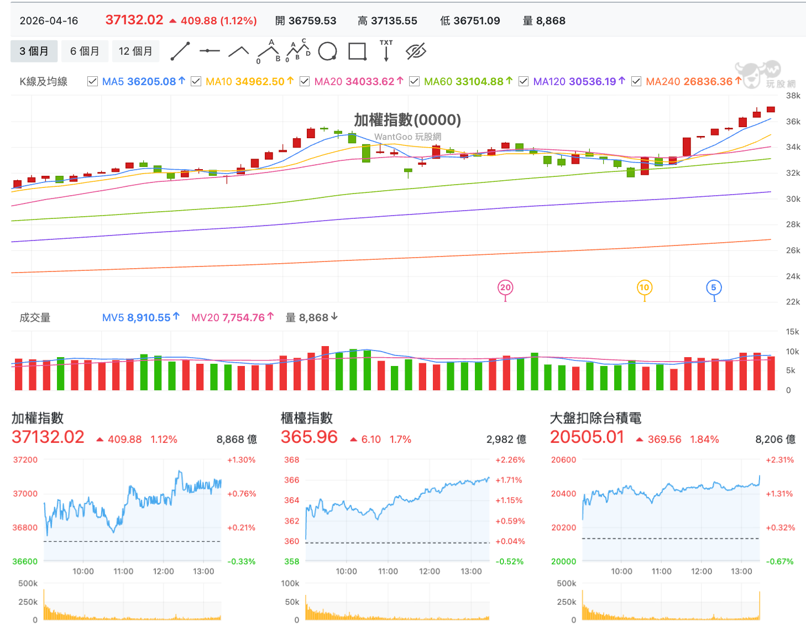806x633 pixels.
Task: Click the 大盤扣除台積電 intraday line chart
Action: [671, 511]
